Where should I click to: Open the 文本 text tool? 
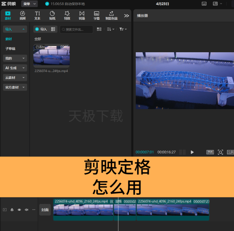pyautogui.click(x=37, y=16)
